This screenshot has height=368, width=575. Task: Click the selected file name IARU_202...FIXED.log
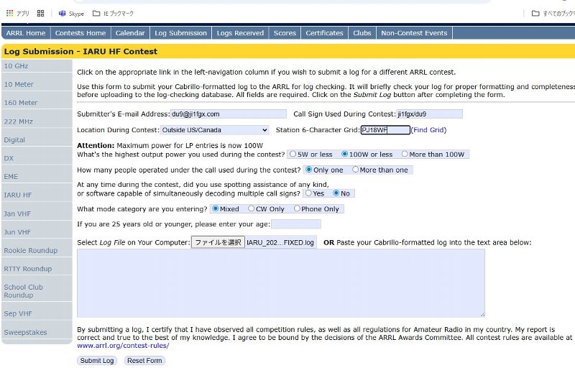point(280,243)
